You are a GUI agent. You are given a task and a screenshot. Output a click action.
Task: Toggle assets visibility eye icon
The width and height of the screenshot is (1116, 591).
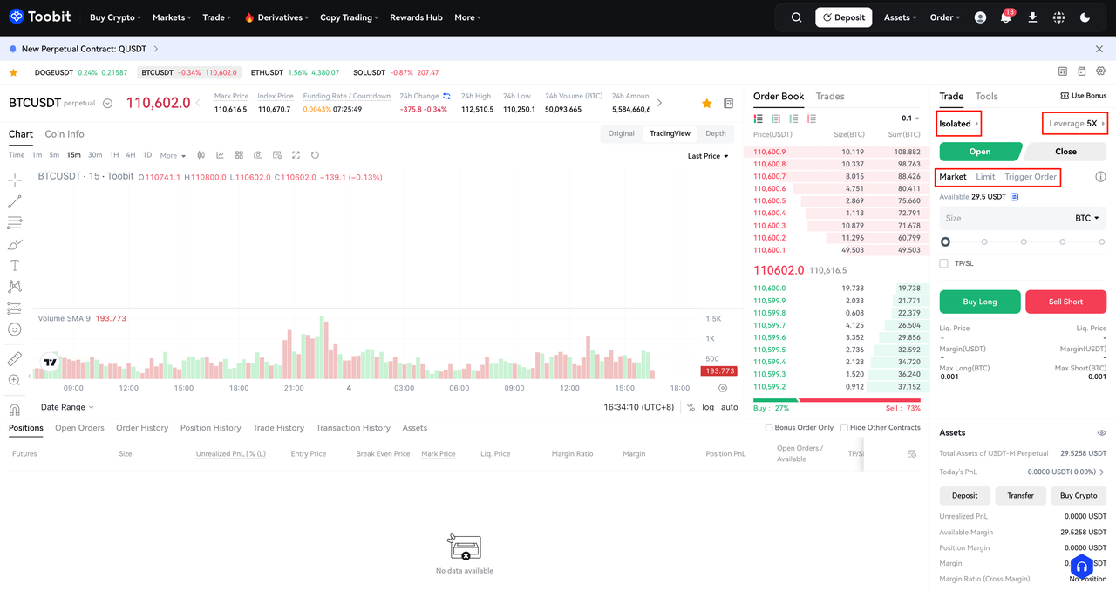(x=1101, y=433)
